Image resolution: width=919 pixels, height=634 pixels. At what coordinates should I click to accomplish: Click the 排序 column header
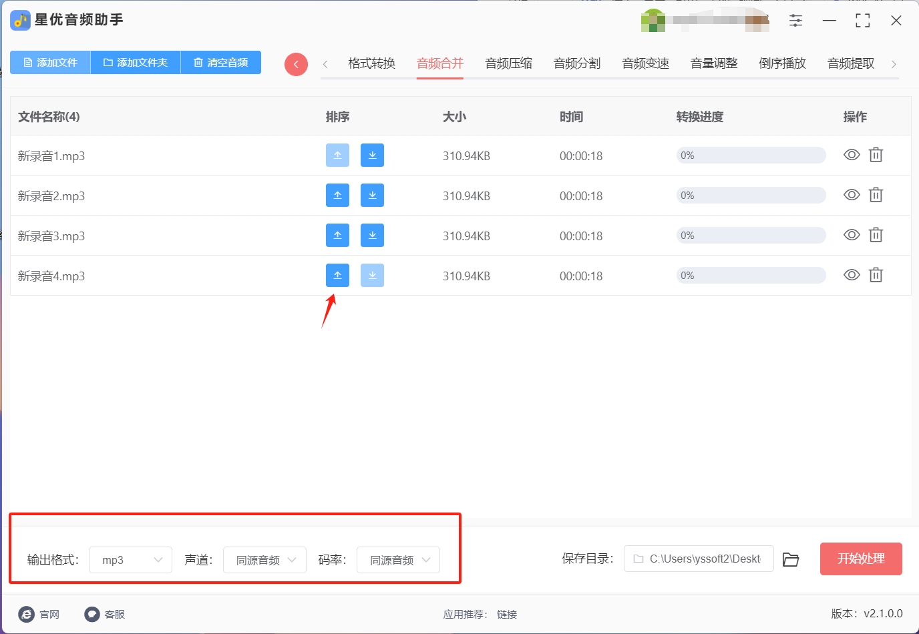coord(338,117)
